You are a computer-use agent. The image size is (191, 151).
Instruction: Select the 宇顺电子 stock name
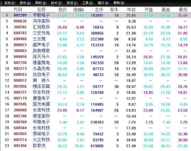click(41, 15)
